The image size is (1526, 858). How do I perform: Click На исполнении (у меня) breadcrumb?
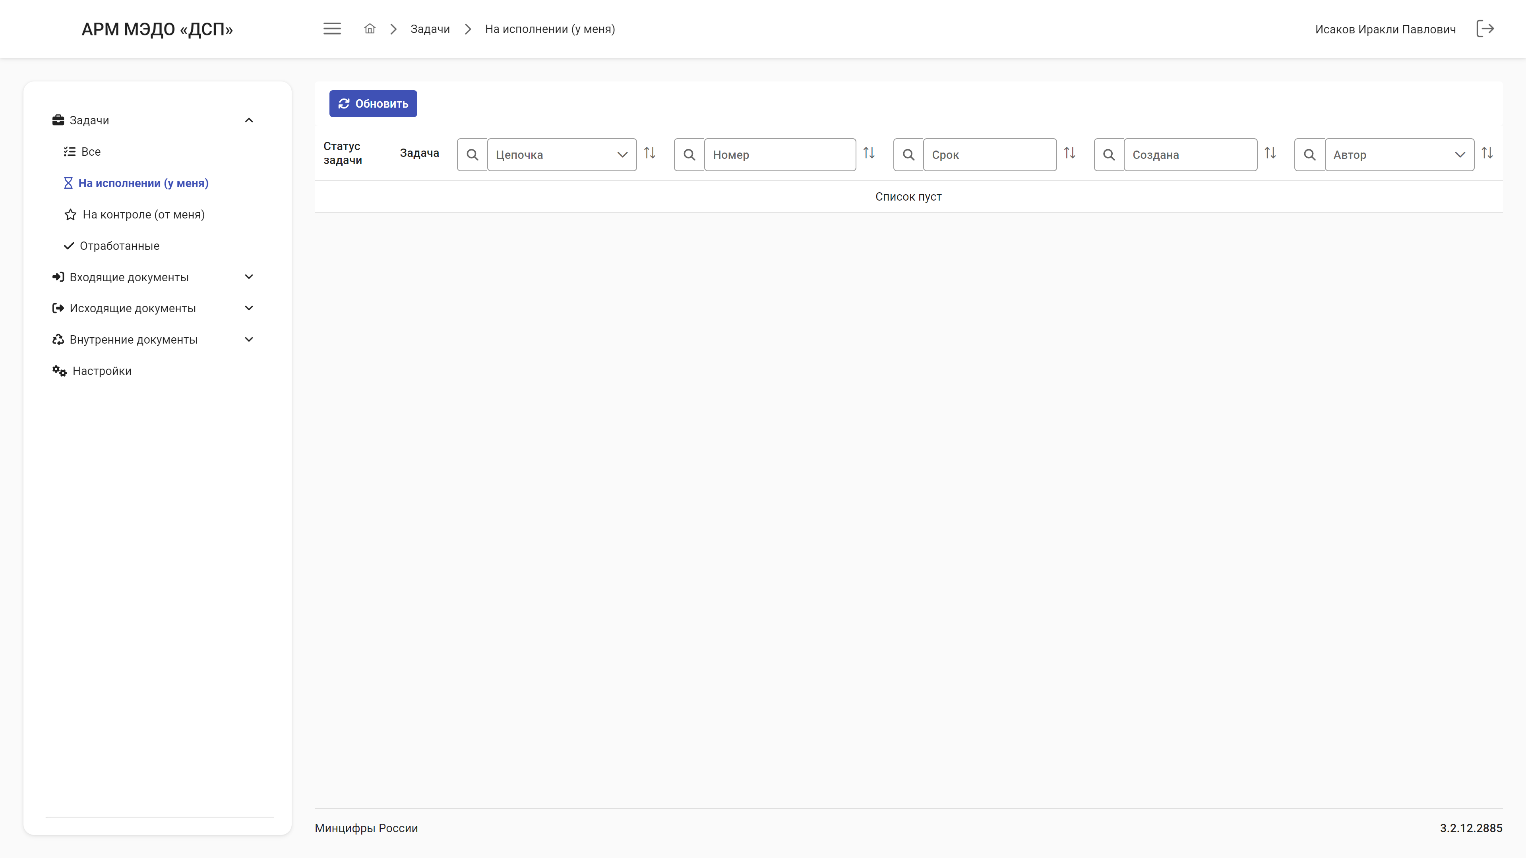pyautogui.click(x=550, y=29)
